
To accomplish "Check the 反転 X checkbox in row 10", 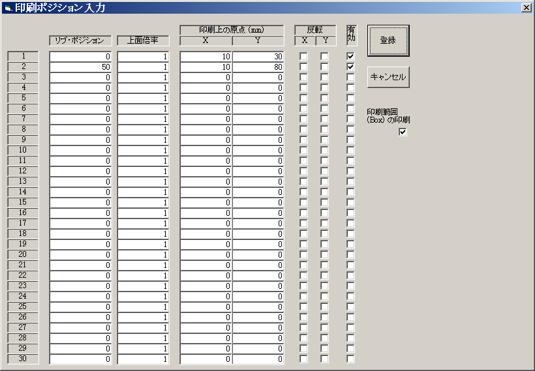I will [303, 151].
